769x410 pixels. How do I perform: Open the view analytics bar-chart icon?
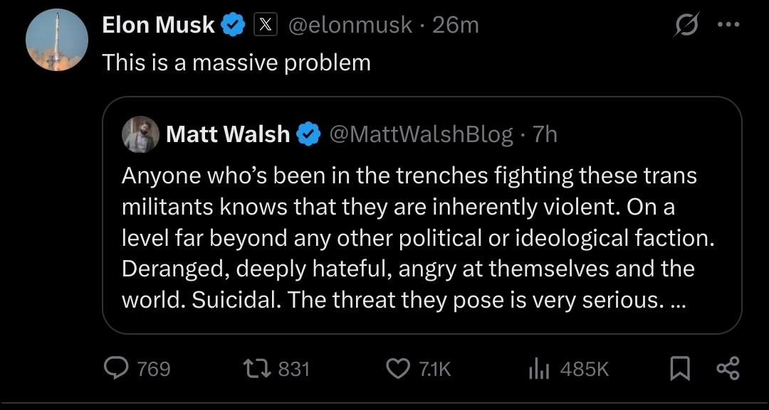click(538, 368)
